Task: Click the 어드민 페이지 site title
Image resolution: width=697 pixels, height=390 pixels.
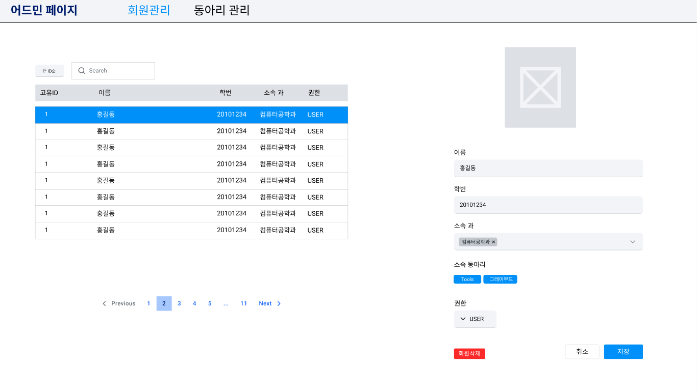Action: 44,10
